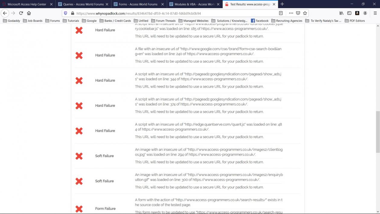Open To Verify Nataly's Tax bookmarks folder
This screenshot has width=380, height=214.
323,21
